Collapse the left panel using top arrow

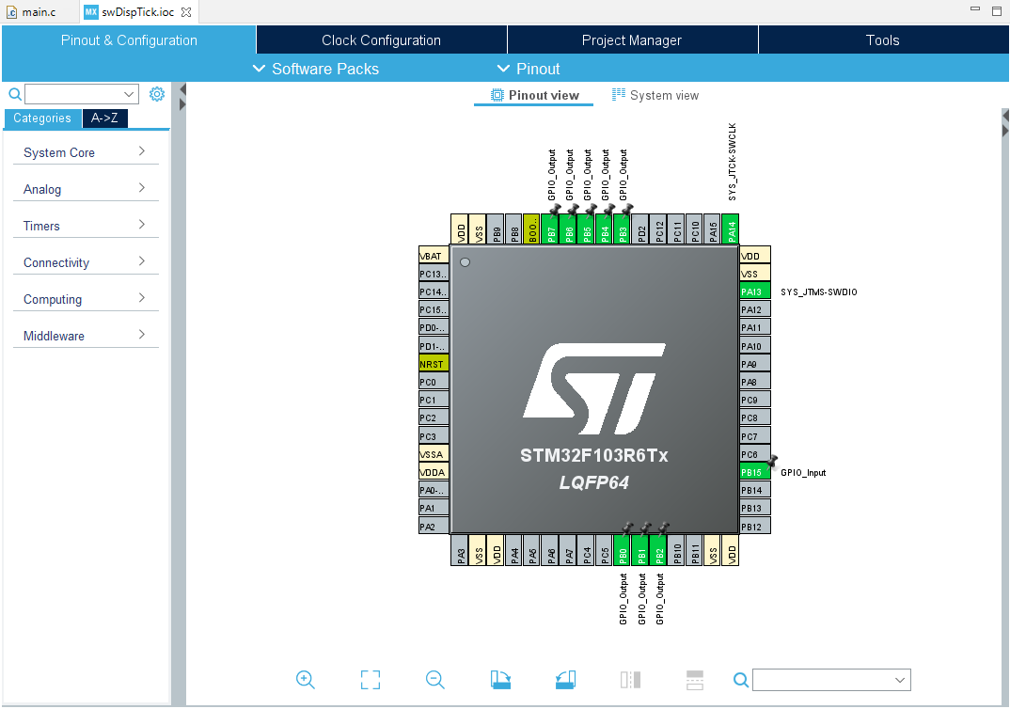(x=183, y=89)
